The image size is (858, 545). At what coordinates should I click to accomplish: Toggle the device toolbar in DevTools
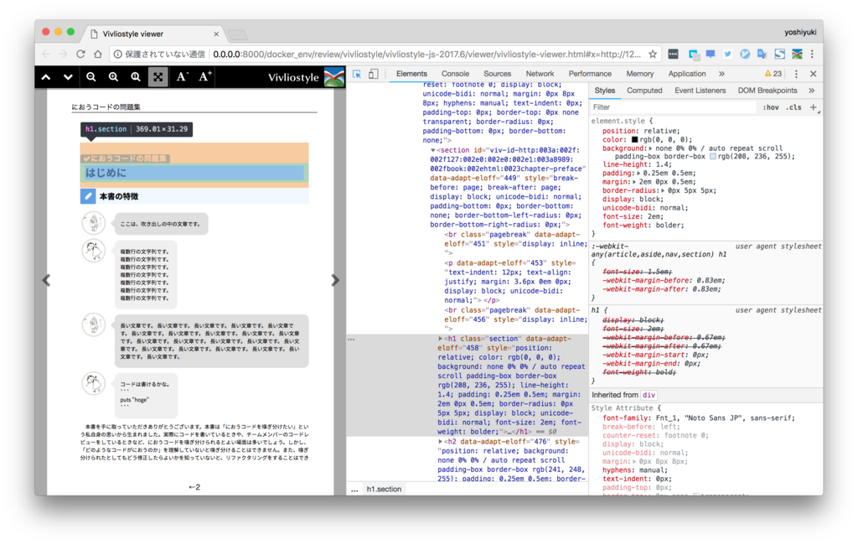coord(373,74)
